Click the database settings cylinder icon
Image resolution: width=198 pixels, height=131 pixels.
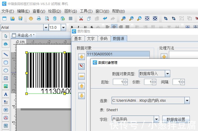(55, 19)
